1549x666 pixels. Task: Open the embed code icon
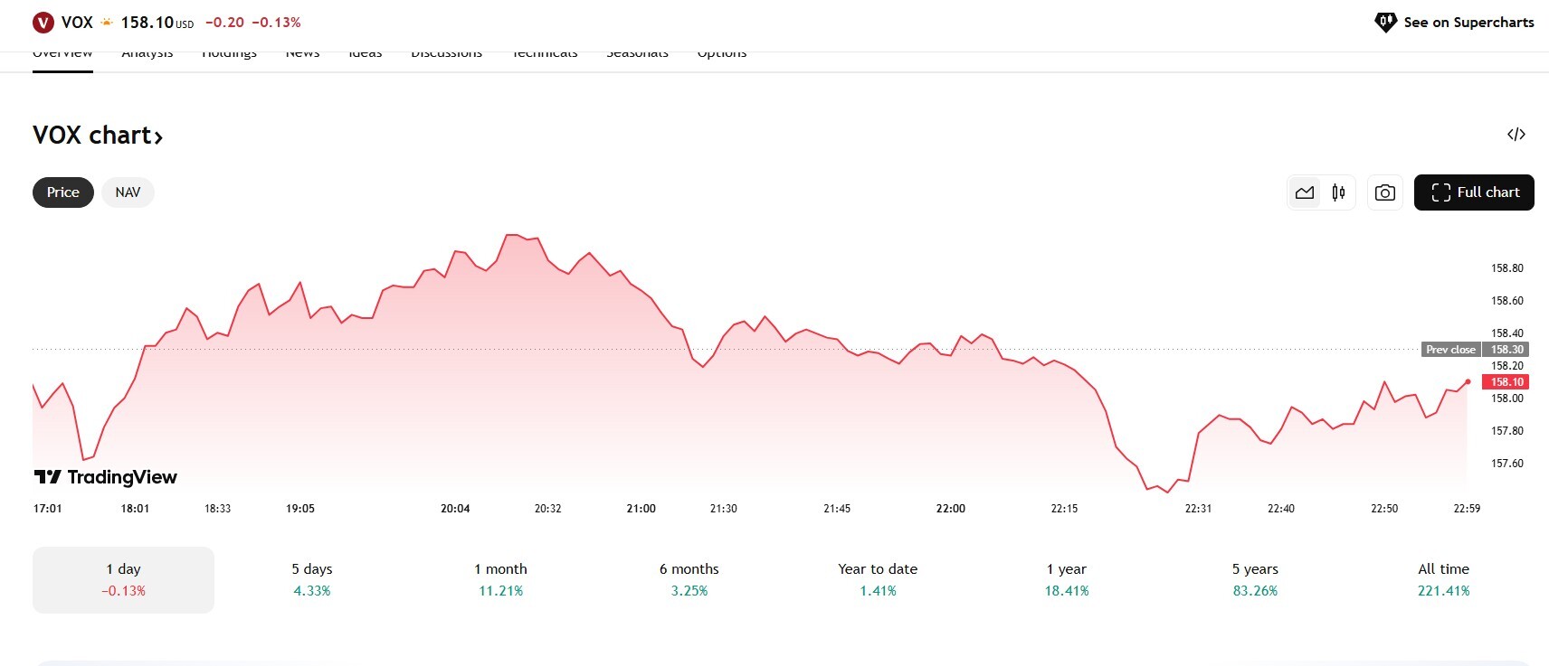pos(1516,135)
